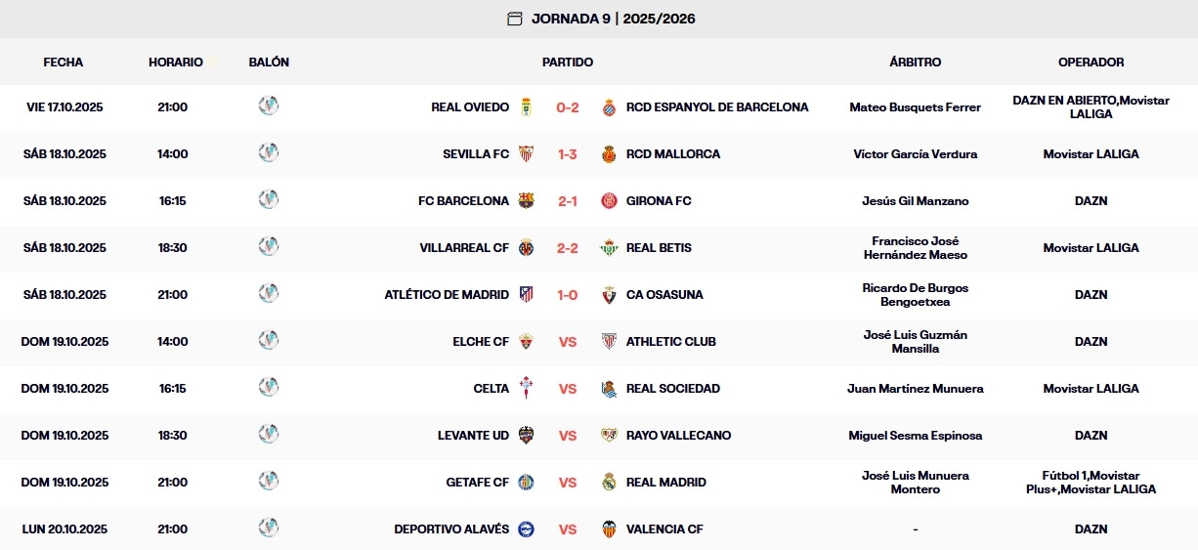1198x550 pixels.
Task: Click the Real Betis club crest
Action: point(610,248)
